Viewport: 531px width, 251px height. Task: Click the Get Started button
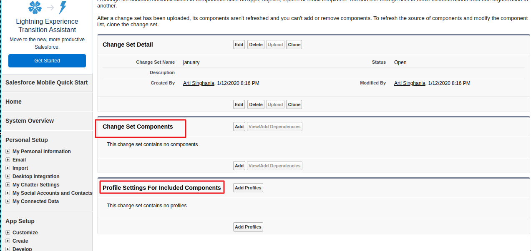coord(47,61)
